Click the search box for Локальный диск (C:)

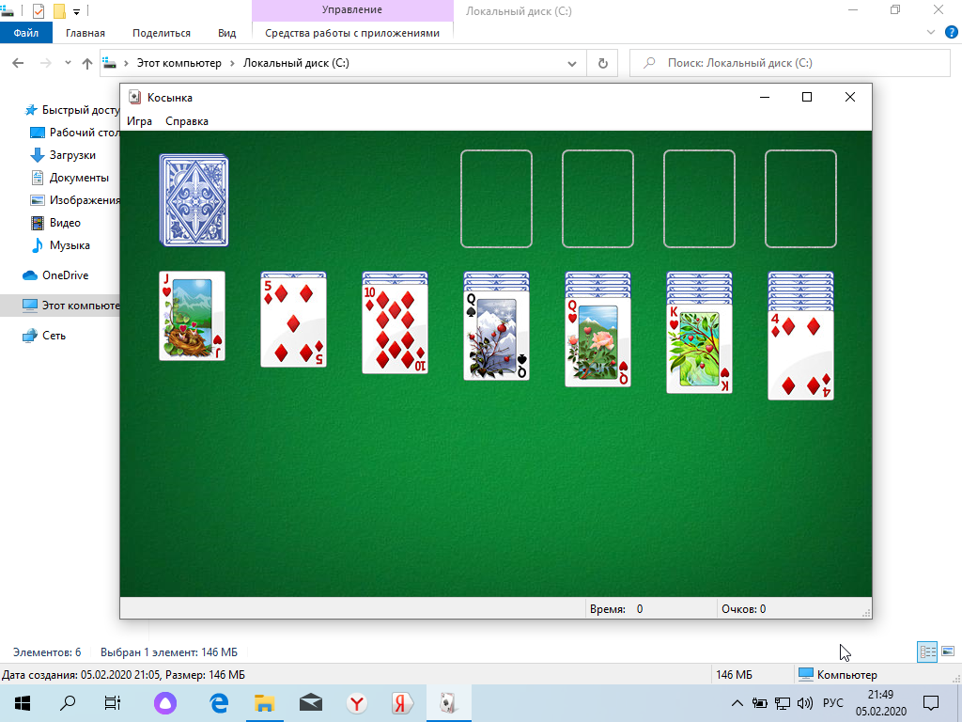click(x=789, y=63)
